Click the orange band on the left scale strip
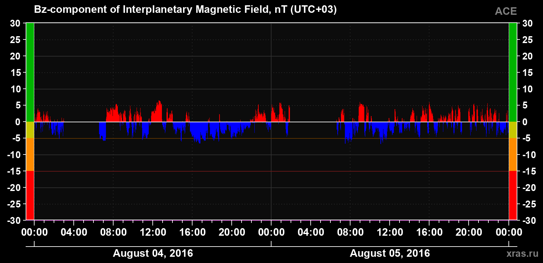Image resolution: width=543 pixels, height=263 pixels. click(x=30, y=155)
